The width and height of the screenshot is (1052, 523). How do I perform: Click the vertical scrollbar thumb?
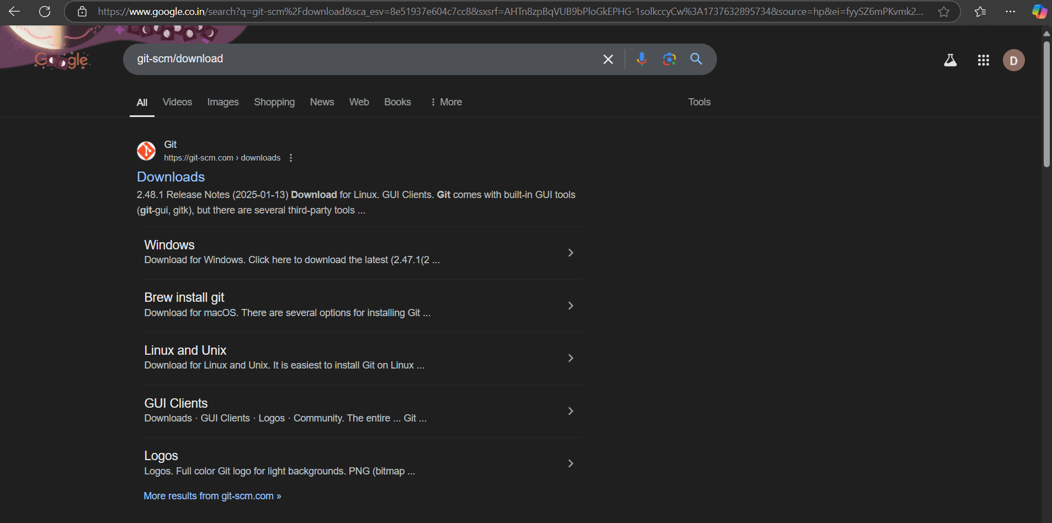click(x=1046, y=104)
